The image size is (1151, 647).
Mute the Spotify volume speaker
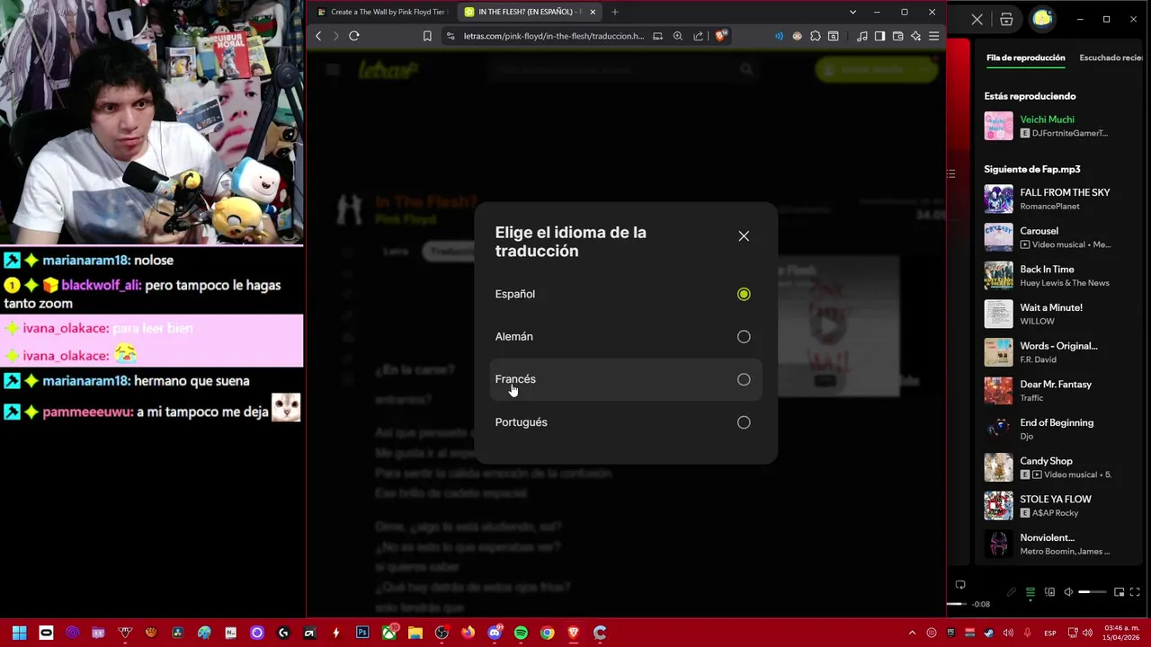tap(1068, 592)
